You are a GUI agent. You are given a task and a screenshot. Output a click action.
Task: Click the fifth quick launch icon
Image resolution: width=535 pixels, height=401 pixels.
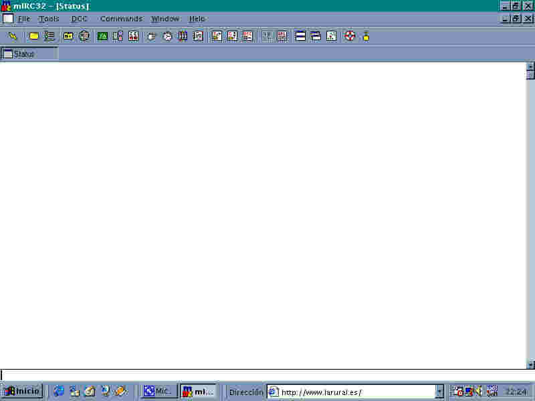(x=120, y=391)
